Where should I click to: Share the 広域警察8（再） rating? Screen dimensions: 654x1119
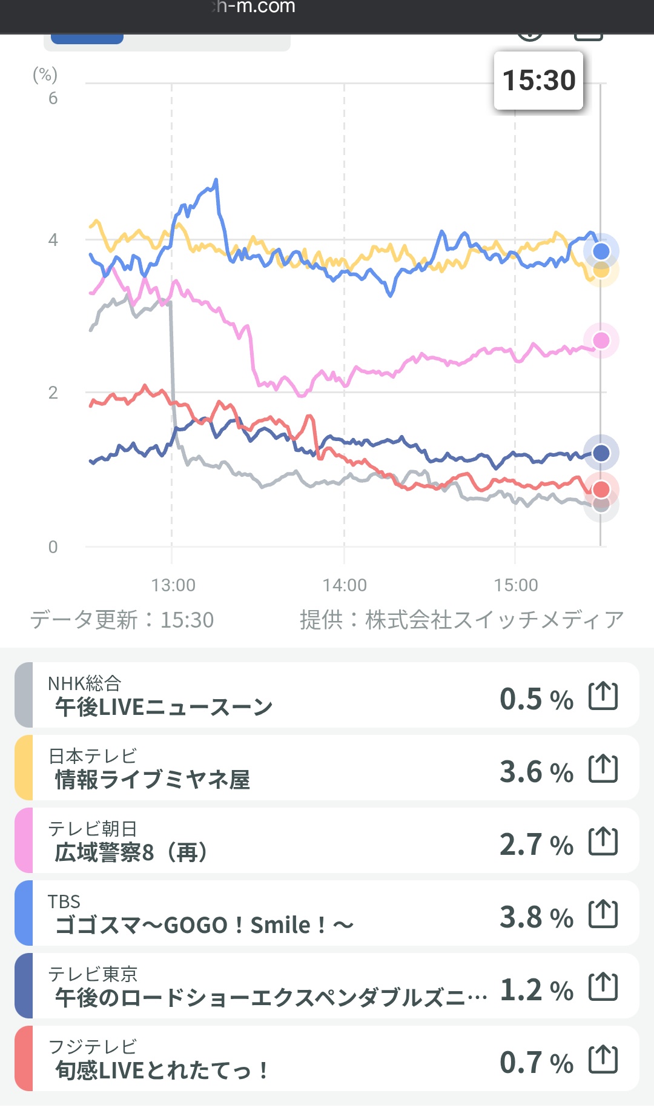pos(603,841)
